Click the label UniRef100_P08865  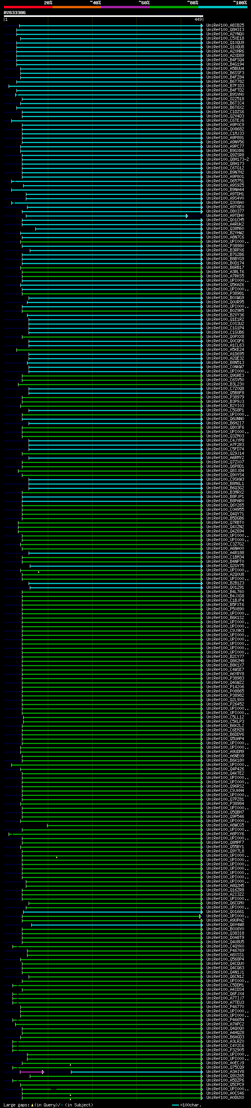pyautogui.click(x=225, y=691)
